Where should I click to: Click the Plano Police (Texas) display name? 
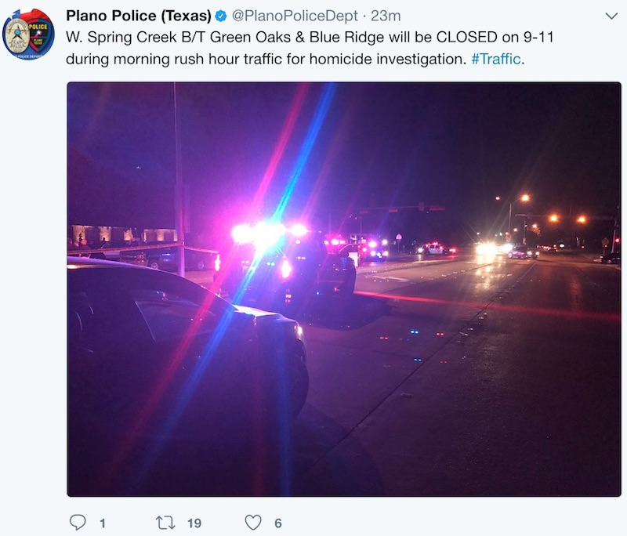click(x=139, y=16)
